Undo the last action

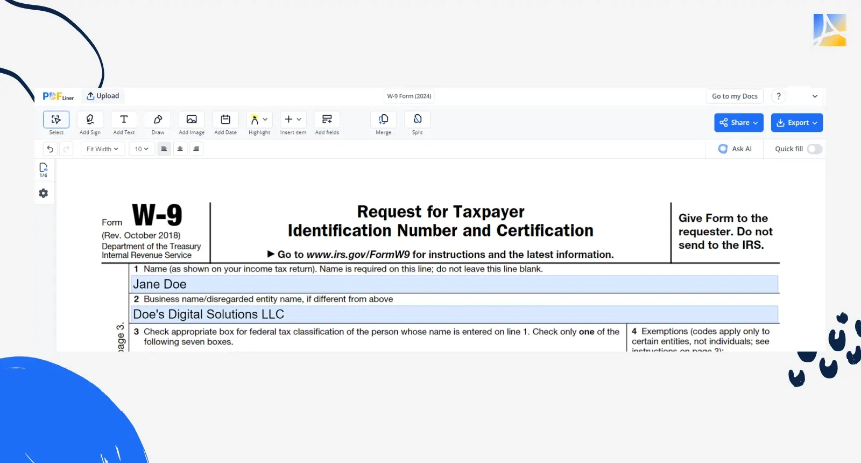point(50,149)
